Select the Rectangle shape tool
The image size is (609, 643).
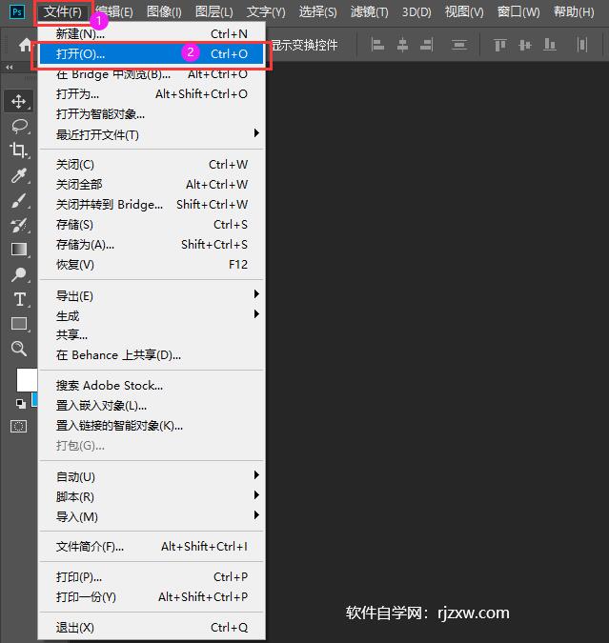(x=19, y=324)
